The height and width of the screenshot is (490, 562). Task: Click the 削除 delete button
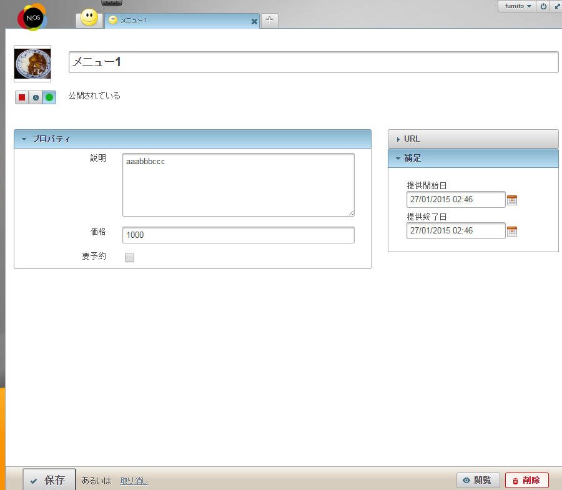pos(527,481)
